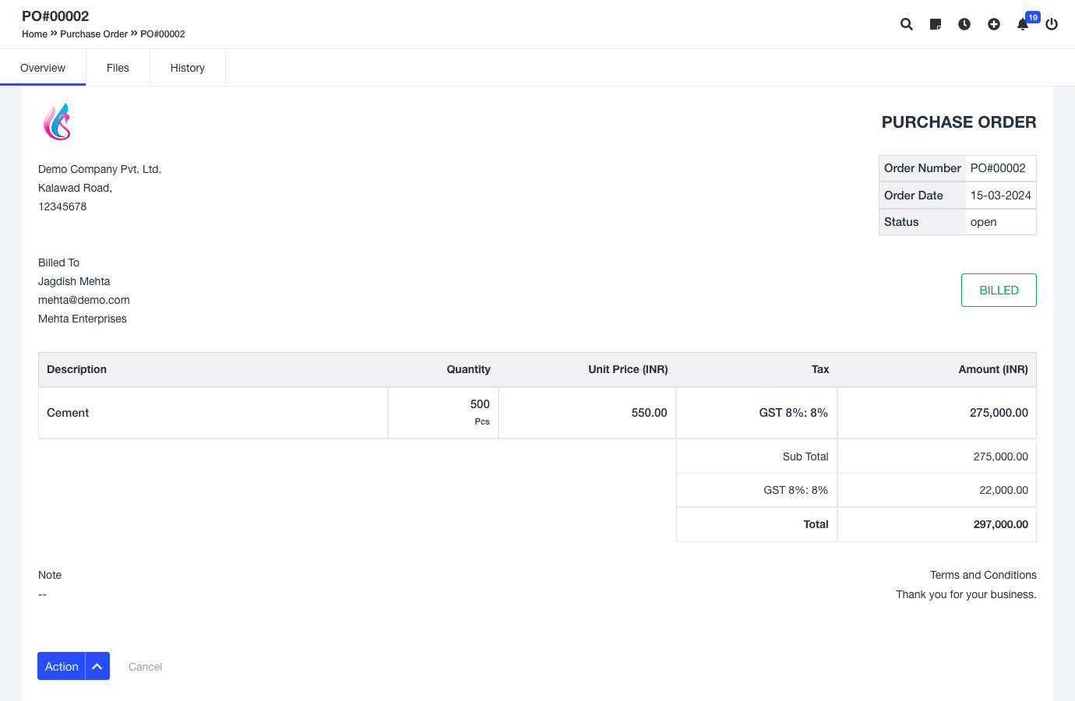Open the notifications bell icon
The image size is (1075, 701).
[x=1022, y=25]
